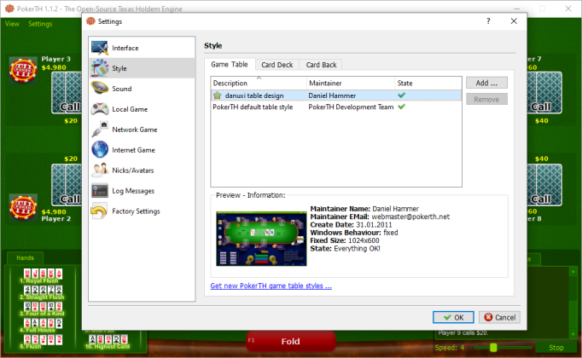Click the Straight Flush hand example
The height and width of the screenshot is (358, 582).
click(x=43, y=292)
